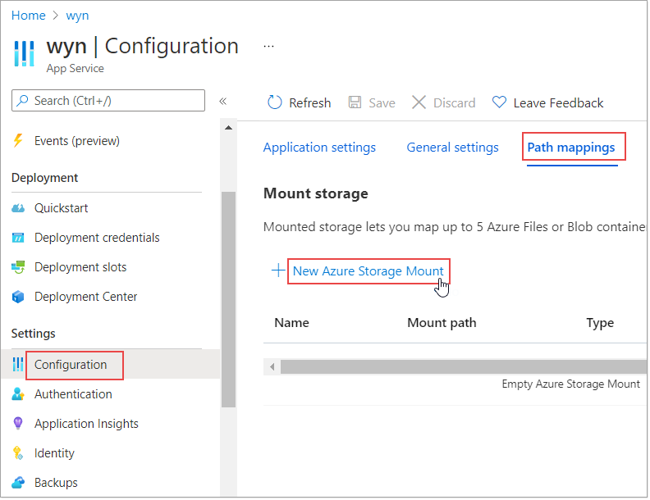
Task: Click the Home breadcrumb link
Action: click(29, 16)
